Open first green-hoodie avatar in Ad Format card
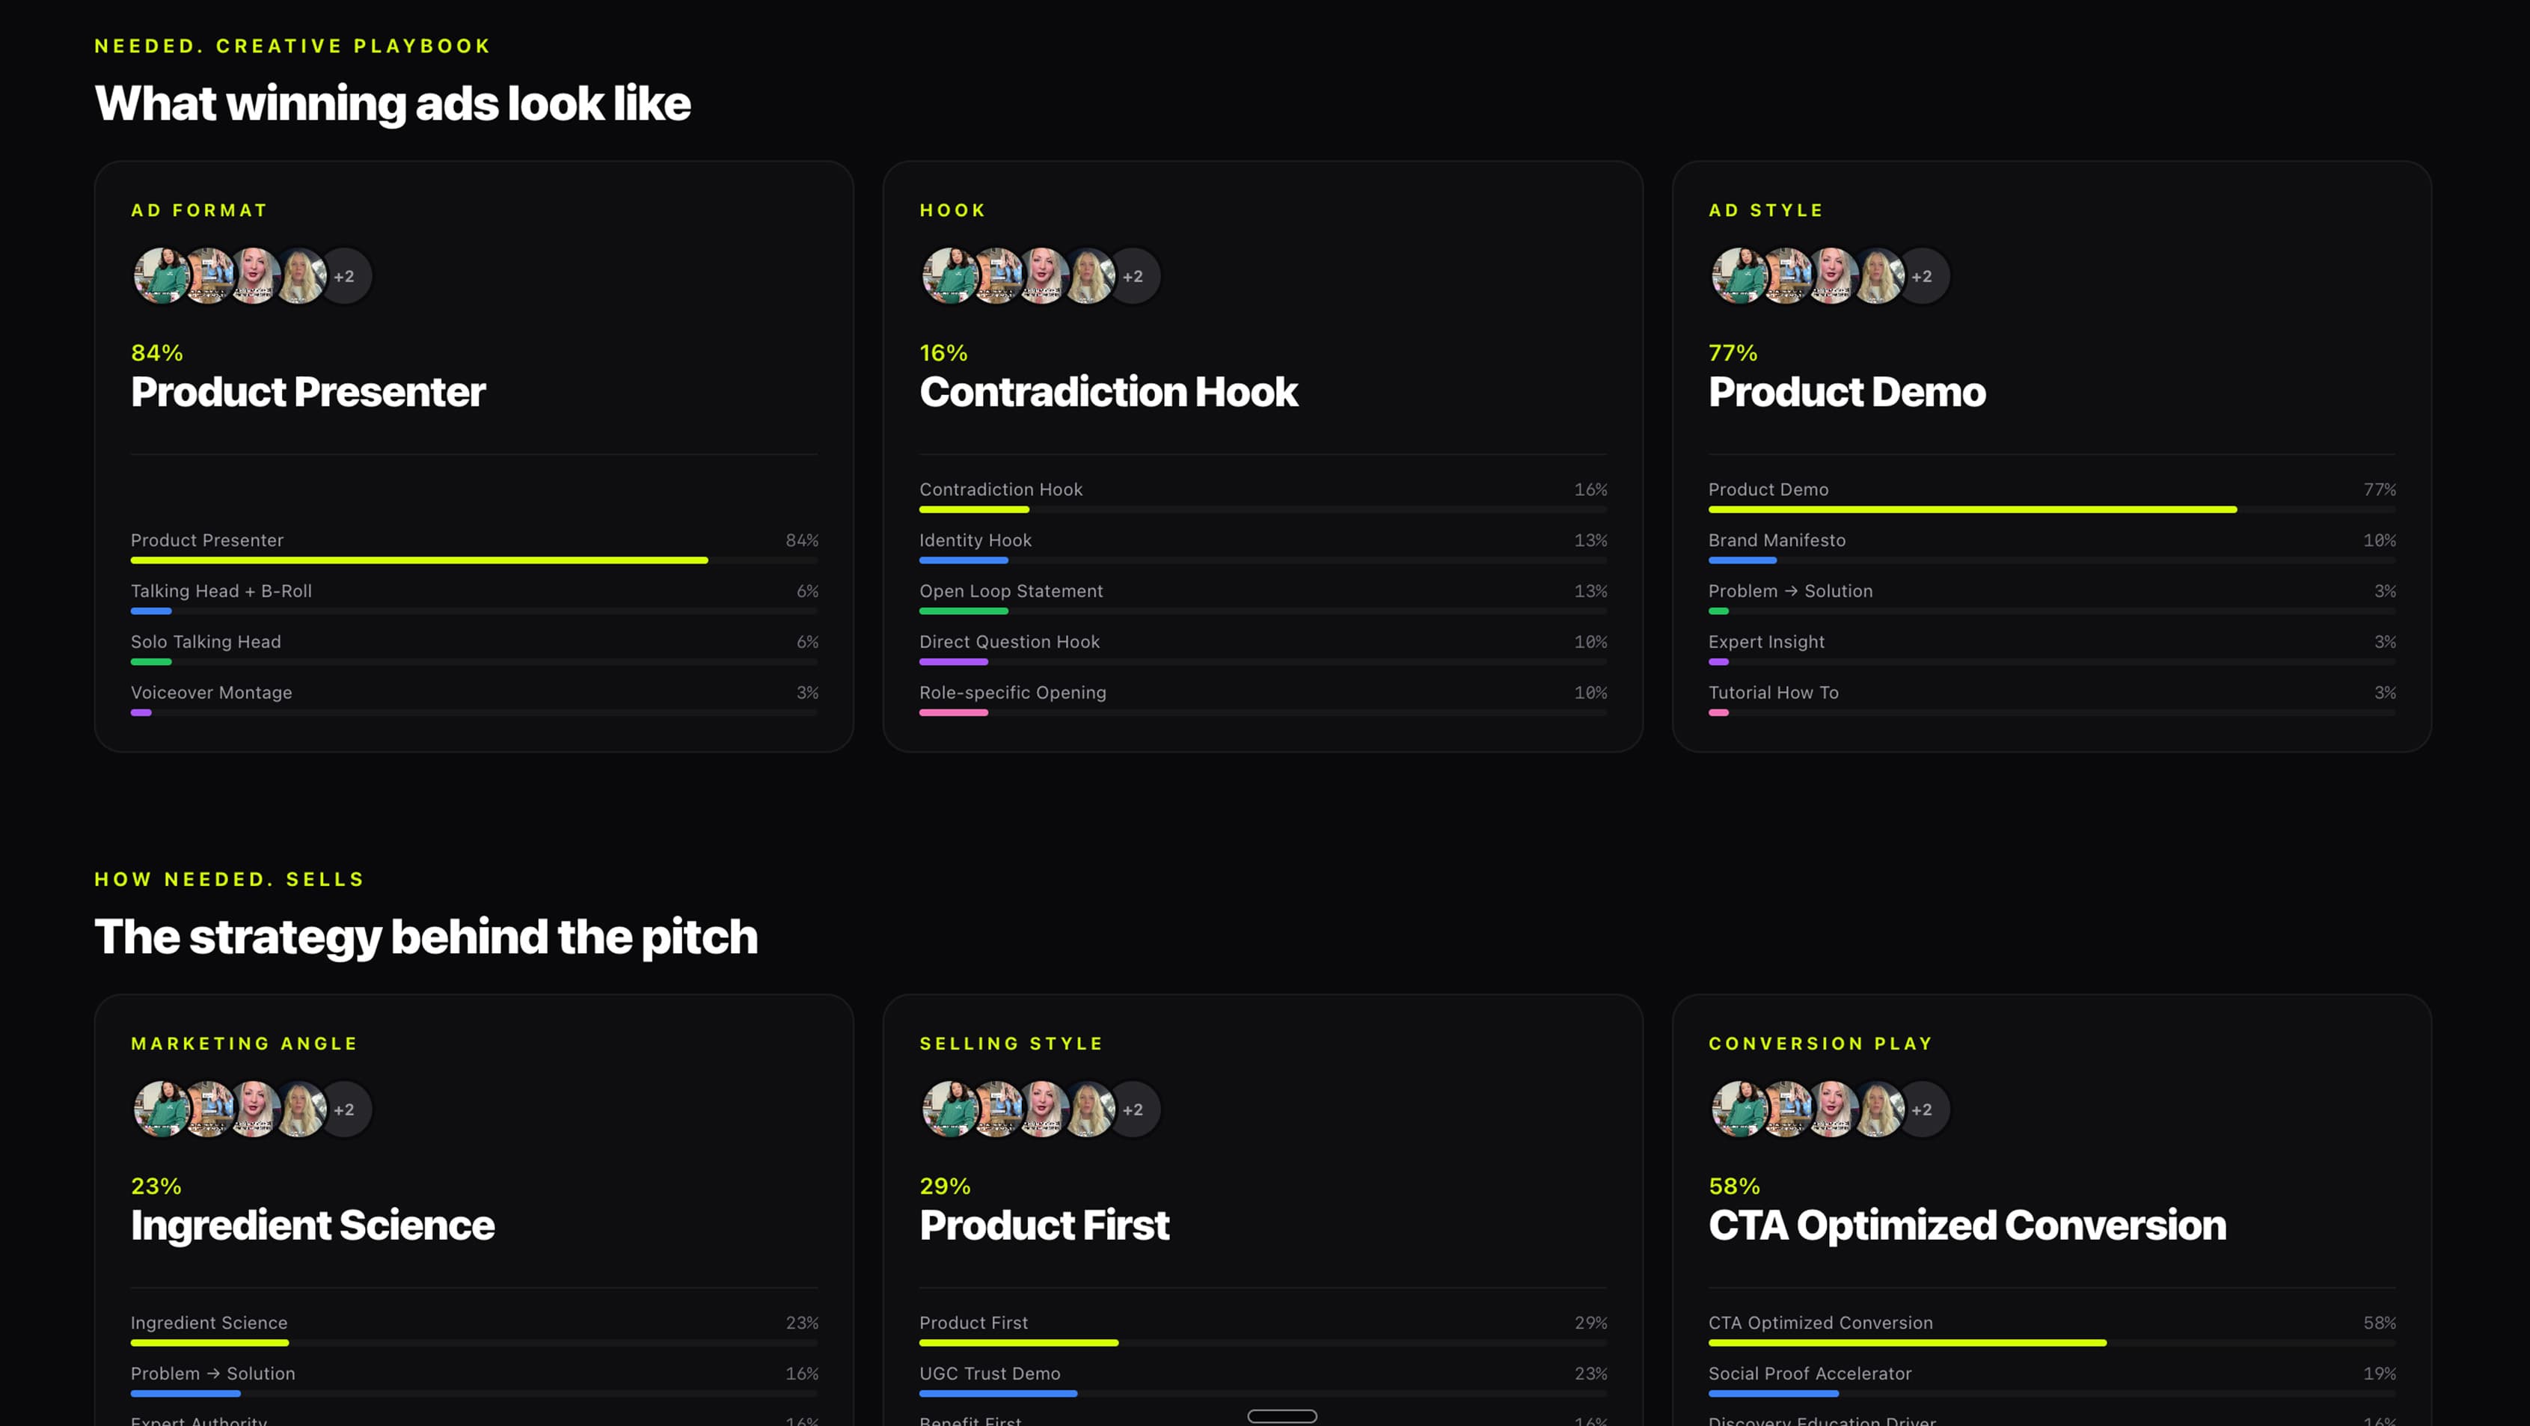The height and width of the screenshot is (1426, 2530). click(x=161, y=276)
